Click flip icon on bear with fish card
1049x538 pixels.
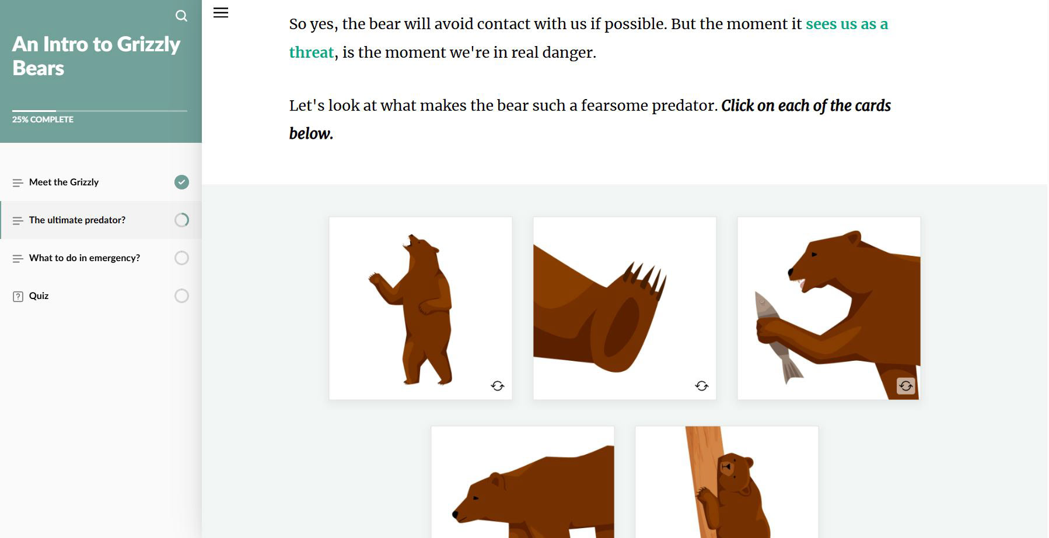pyautogui.click(x=905, y=386)
